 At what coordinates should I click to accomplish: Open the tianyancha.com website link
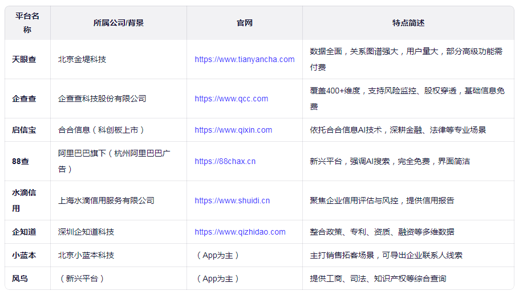point(244,59)
